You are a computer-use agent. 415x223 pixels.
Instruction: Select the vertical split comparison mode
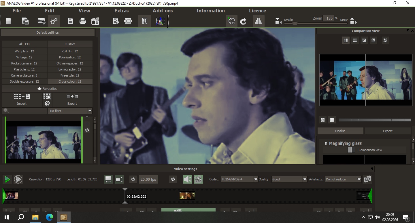coord(346,41)
